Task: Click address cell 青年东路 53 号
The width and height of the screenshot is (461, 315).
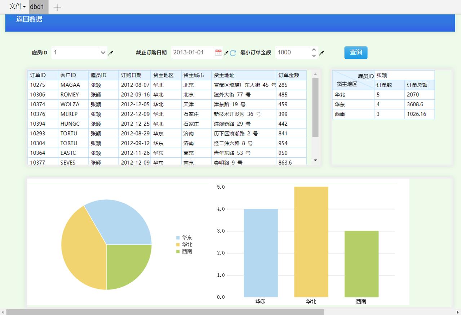Action: click(244, 153)
